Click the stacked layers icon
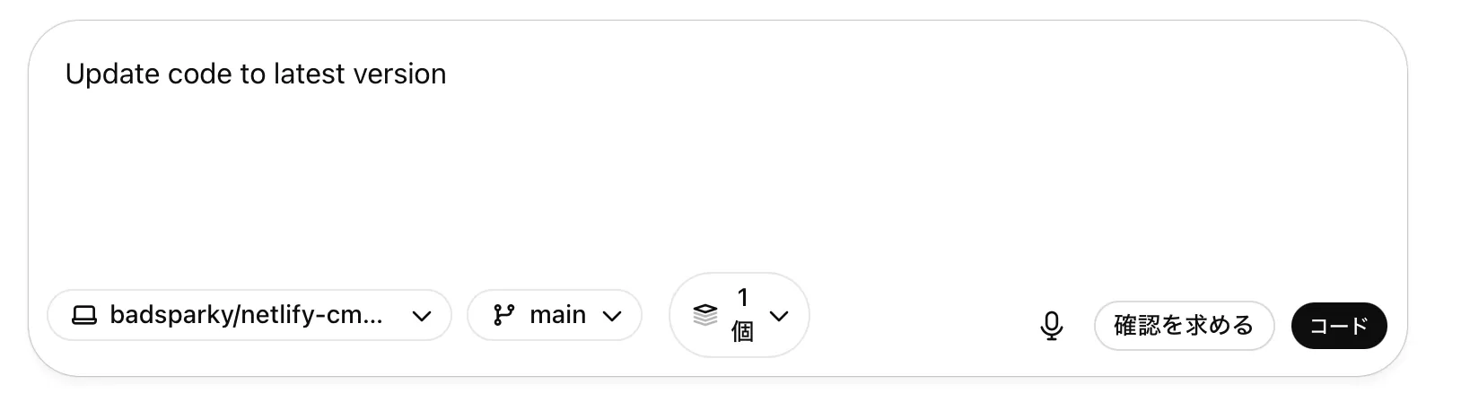The image size is (1470, 411). tap(705, 315)
